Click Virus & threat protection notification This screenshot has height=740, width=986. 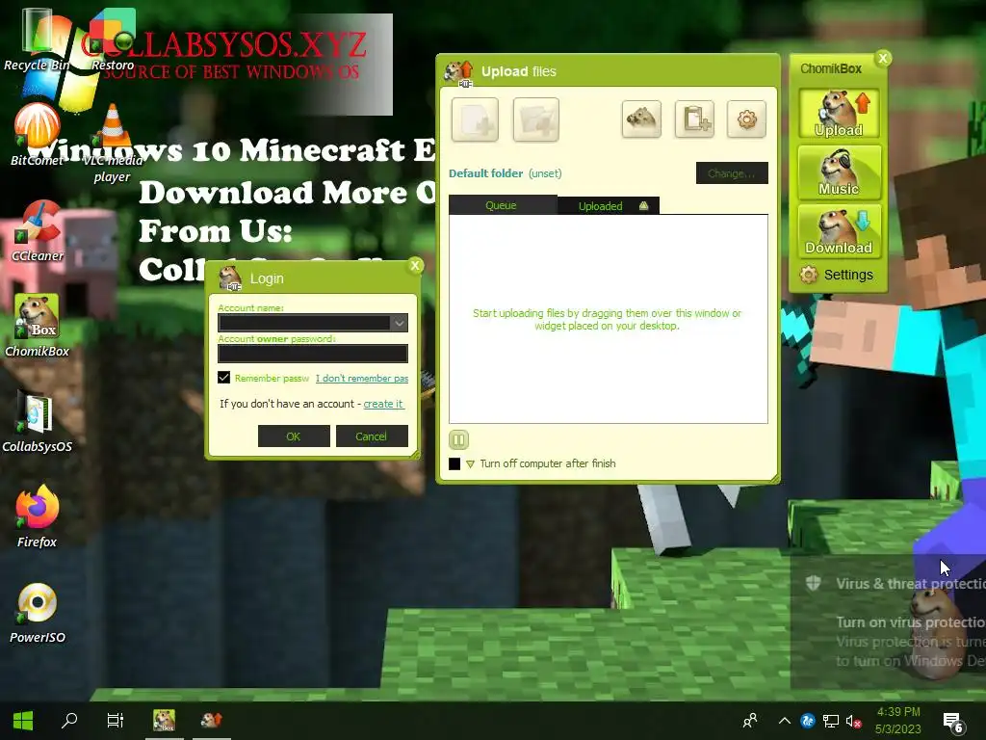(x=888, y=621)
